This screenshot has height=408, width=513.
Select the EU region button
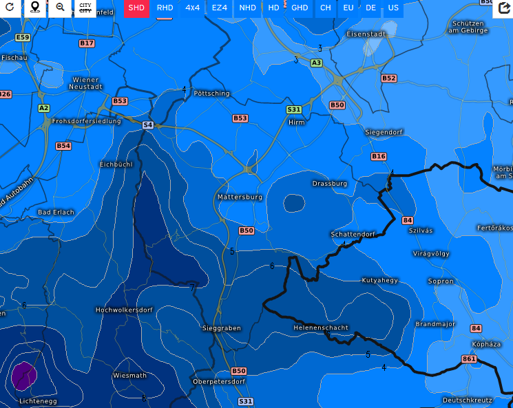pyautogui.click(x=348, y=8)
